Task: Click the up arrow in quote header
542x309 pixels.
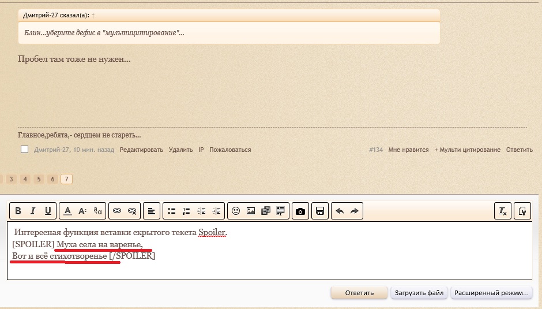Action: [x=93, y=15]
